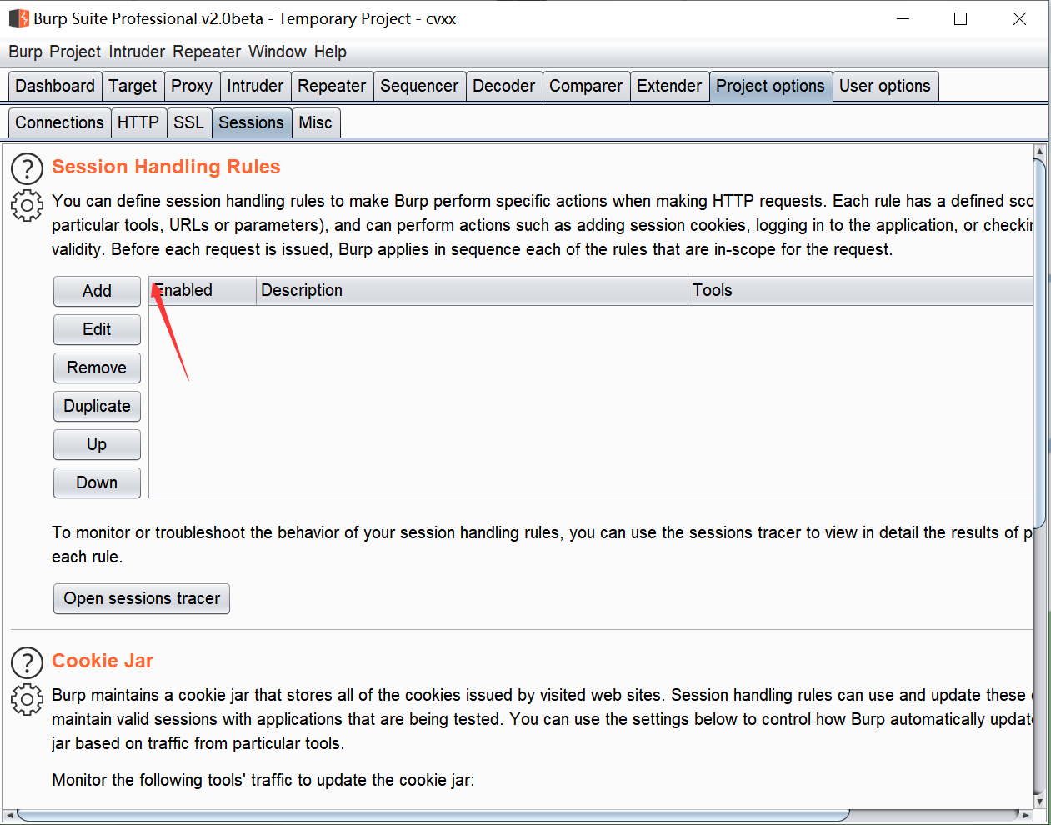
Task: Open the Repeater menu in menu bar
Action: (x=207, y=52)
